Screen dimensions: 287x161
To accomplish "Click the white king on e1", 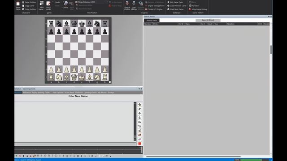I will point(82,77).
